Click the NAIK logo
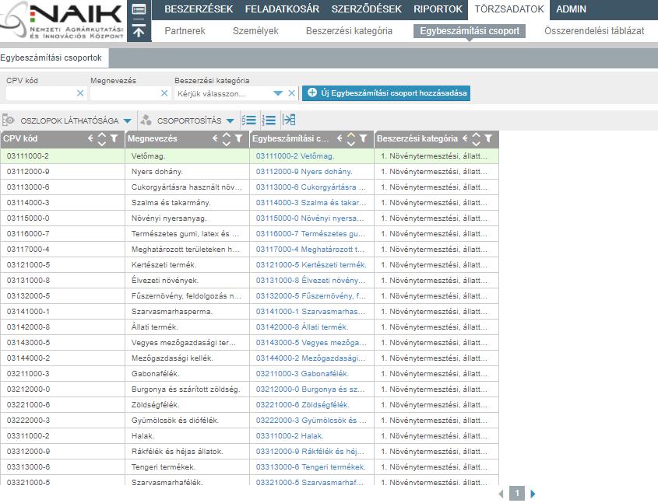 point(62,21)
